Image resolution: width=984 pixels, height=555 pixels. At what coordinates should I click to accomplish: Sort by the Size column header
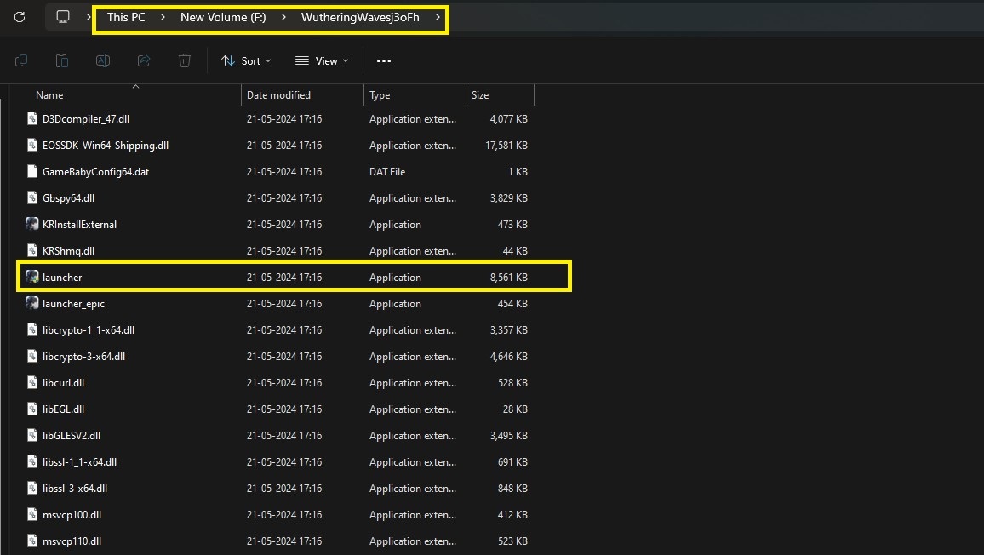(x=480, y=94)
